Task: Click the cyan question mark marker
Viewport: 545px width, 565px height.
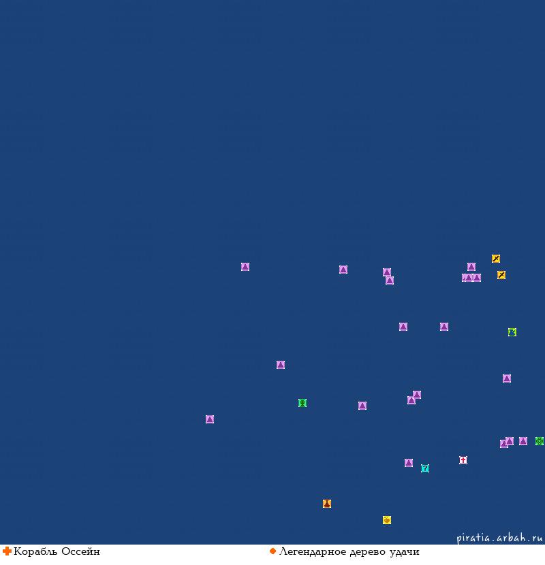Action: 425,468
